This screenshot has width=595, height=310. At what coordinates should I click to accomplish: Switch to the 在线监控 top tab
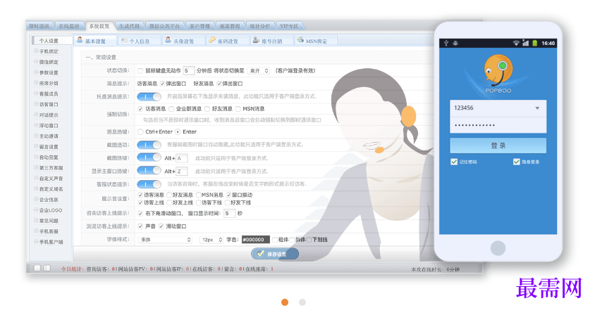coord(69,26)
